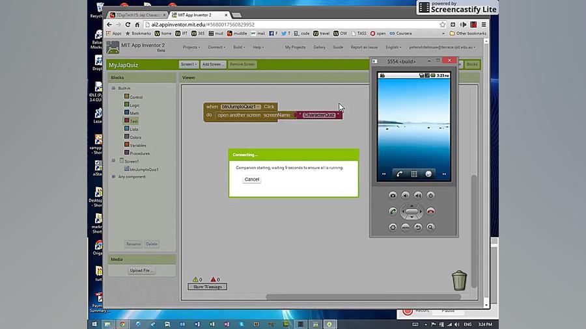Open the Projects dropdown menu
The height and width of the screenshot is (329, 586).
(x=191, y=47)
